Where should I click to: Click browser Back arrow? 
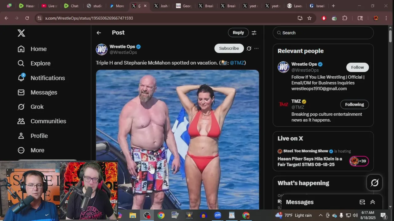(x=6, y=18)
